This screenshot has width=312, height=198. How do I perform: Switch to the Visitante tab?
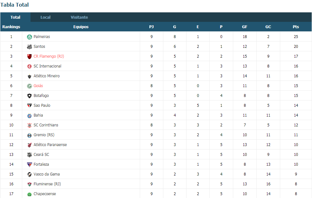[79, 17]
